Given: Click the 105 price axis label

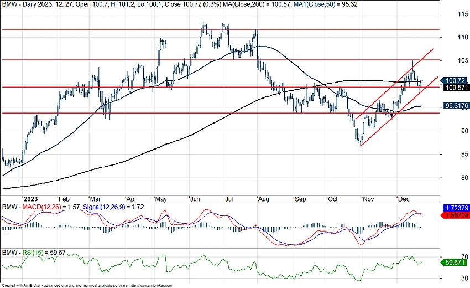Looking at the screenshot, I should coord(463,61).
